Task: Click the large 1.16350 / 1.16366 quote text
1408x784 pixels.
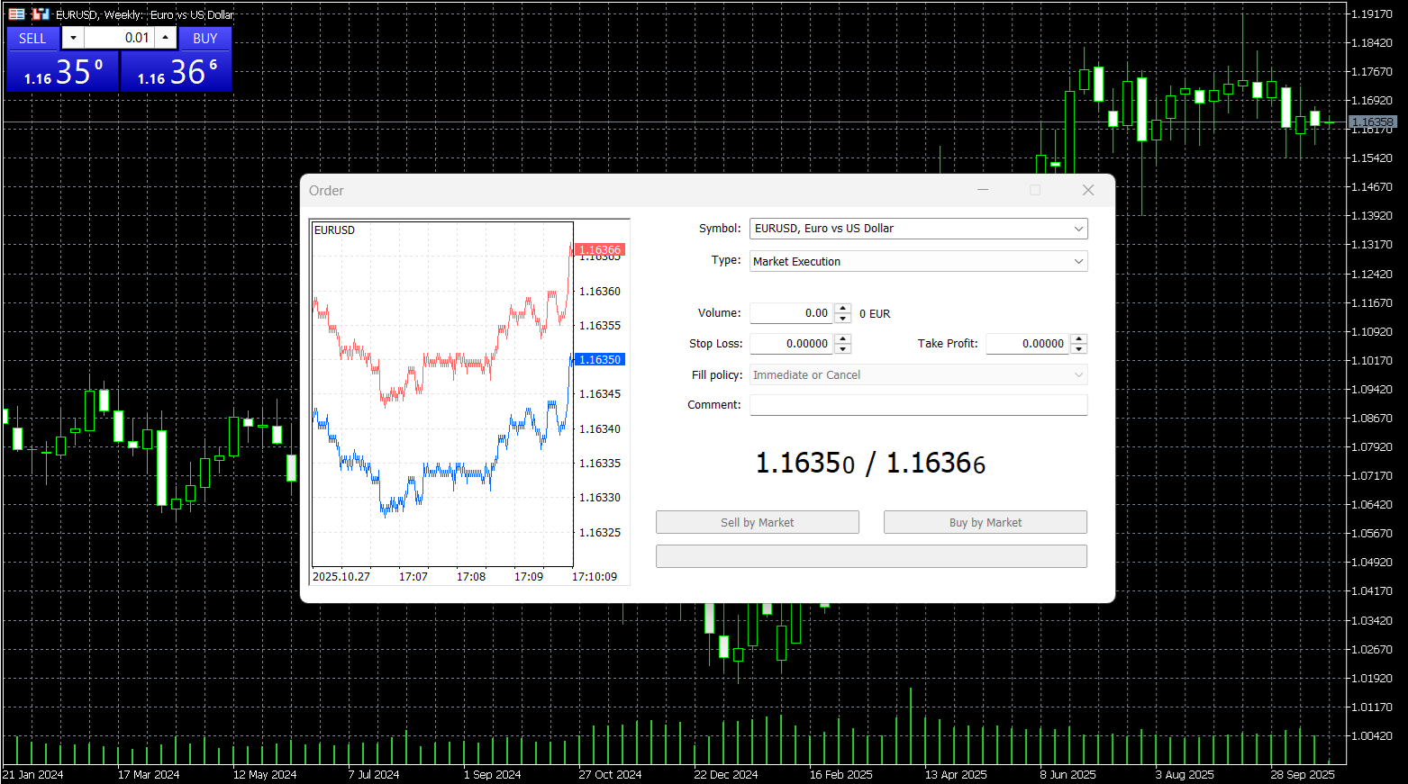Action: click(x=870, y=463)
